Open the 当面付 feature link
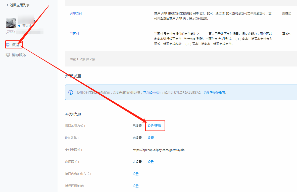This screenshot has height=192, width=297. tap(75, 34)
